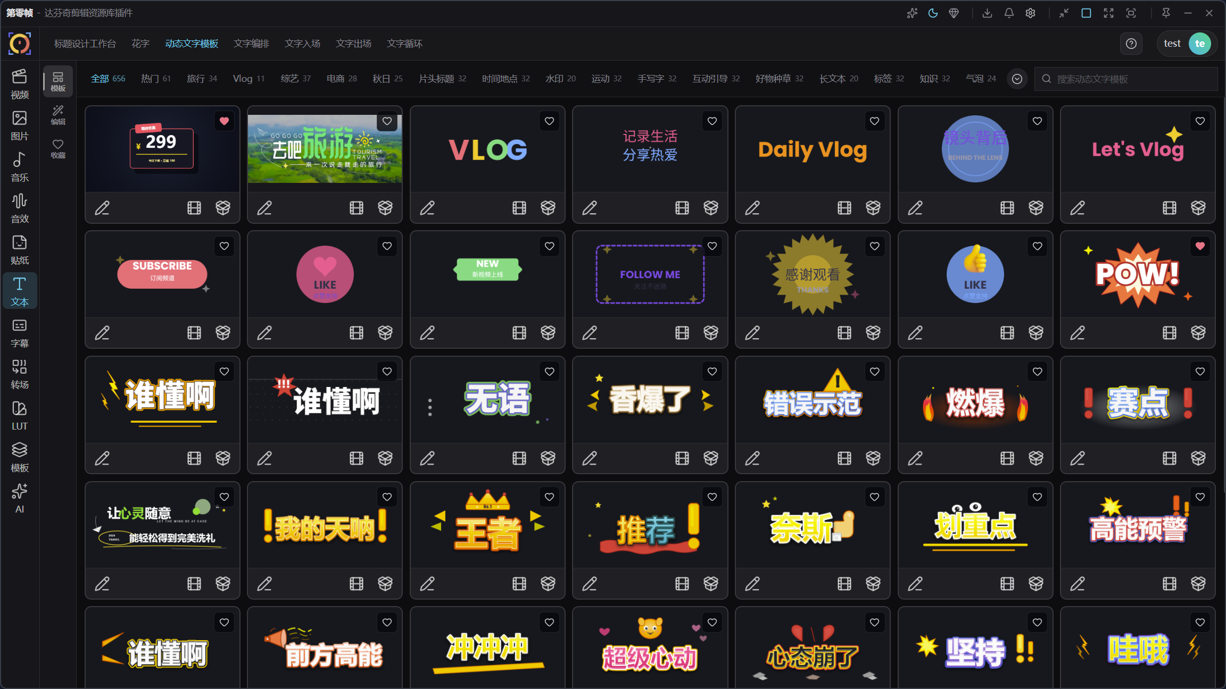Select the Let's Vlog template thumbnail
Image resolution: width=1226 pixels, height=689 pixels.
1138,149
